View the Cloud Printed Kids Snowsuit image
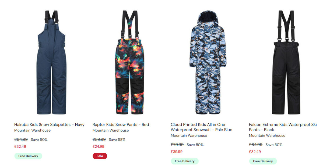The width and height of the screenshot is (323, 165). 208,63
